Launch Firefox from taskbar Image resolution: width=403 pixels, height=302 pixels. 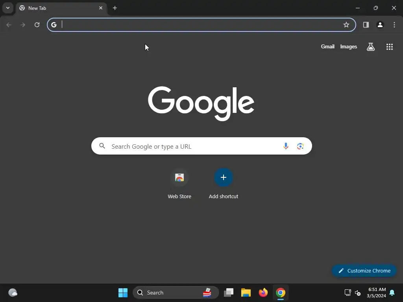(x=263, y=293)
